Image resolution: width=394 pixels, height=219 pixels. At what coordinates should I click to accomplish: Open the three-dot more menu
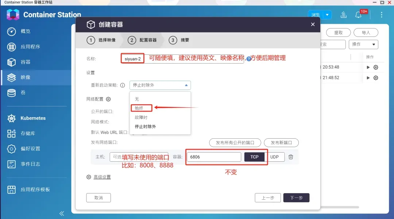tap(382, 15)
